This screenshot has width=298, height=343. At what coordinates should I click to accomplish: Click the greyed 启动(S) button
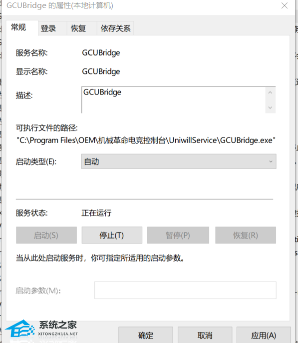click(x=46, y=235)
